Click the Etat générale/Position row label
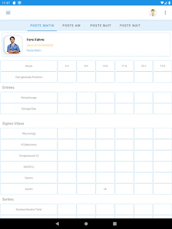 pos(29,77)
